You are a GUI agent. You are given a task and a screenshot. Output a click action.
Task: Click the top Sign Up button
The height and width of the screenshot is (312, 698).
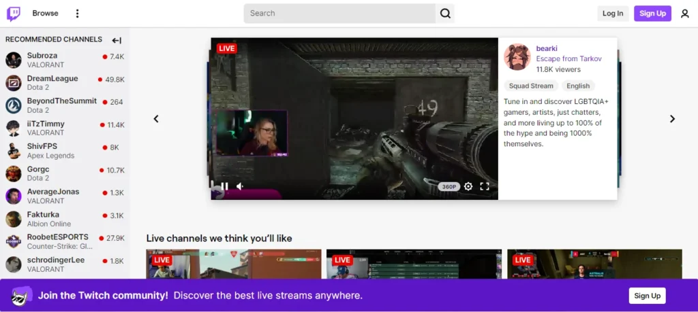(x=652, y=14)
